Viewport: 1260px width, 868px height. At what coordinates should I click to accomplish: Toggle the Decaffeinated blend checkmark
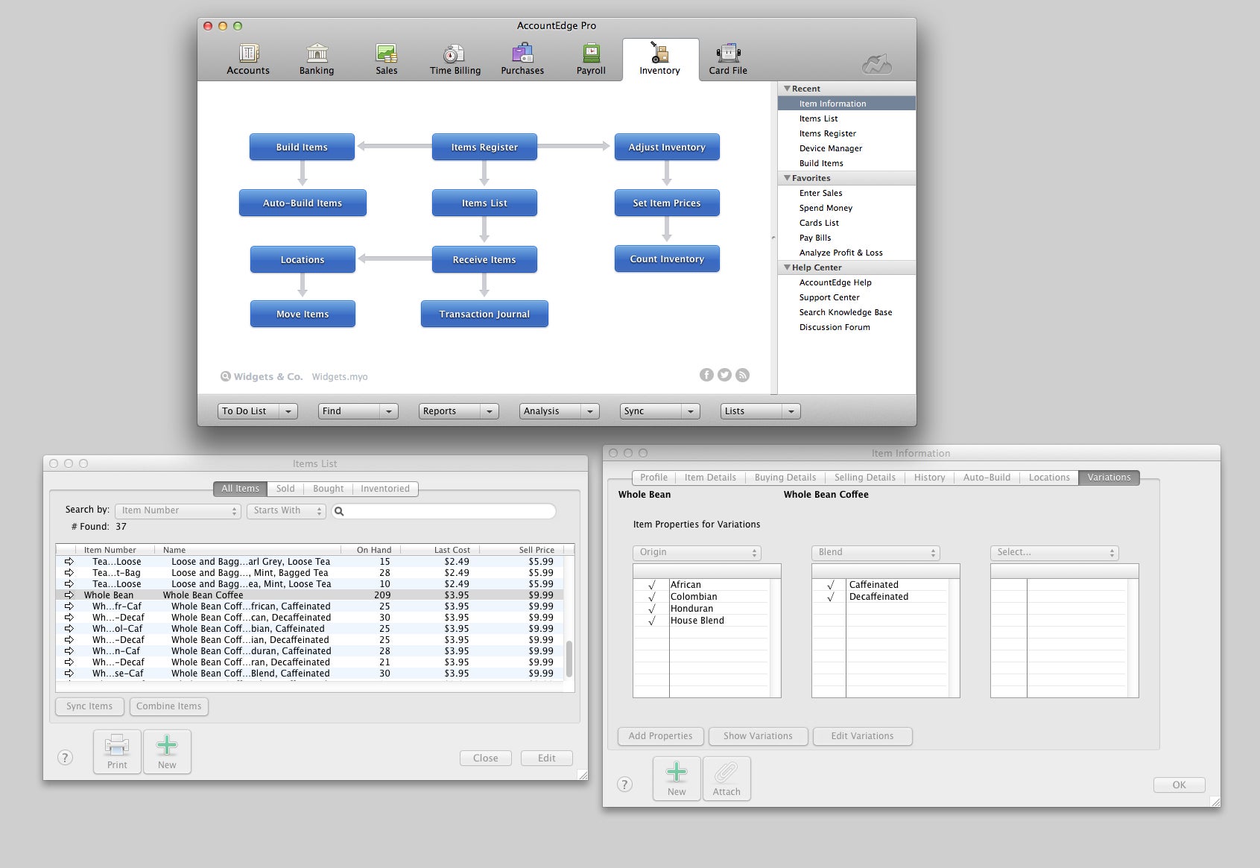[830, 597]
